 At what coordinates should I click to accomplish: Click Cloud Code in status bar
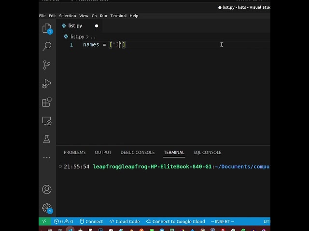[x=125, y=221]
